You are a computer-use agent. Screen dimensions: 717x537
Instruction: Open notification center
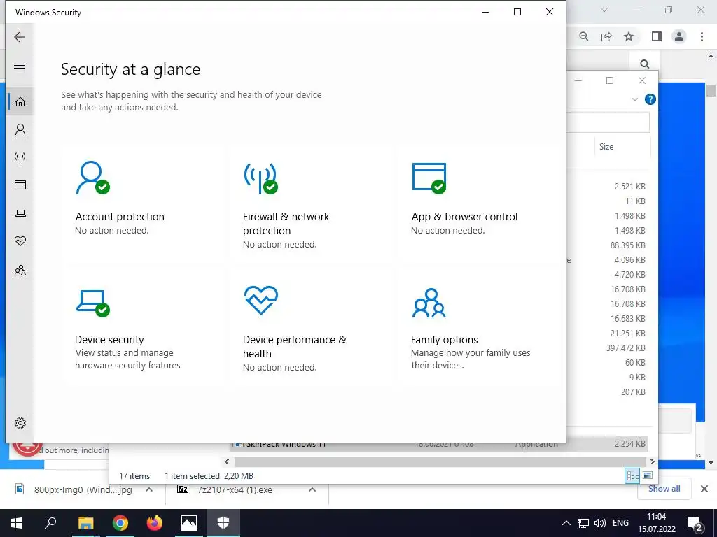(x=695, y=523)
